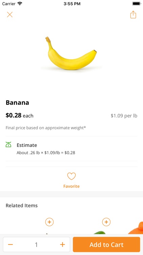Tap the share icon
This screenshot has width=143, height=255.
[133, 15]
